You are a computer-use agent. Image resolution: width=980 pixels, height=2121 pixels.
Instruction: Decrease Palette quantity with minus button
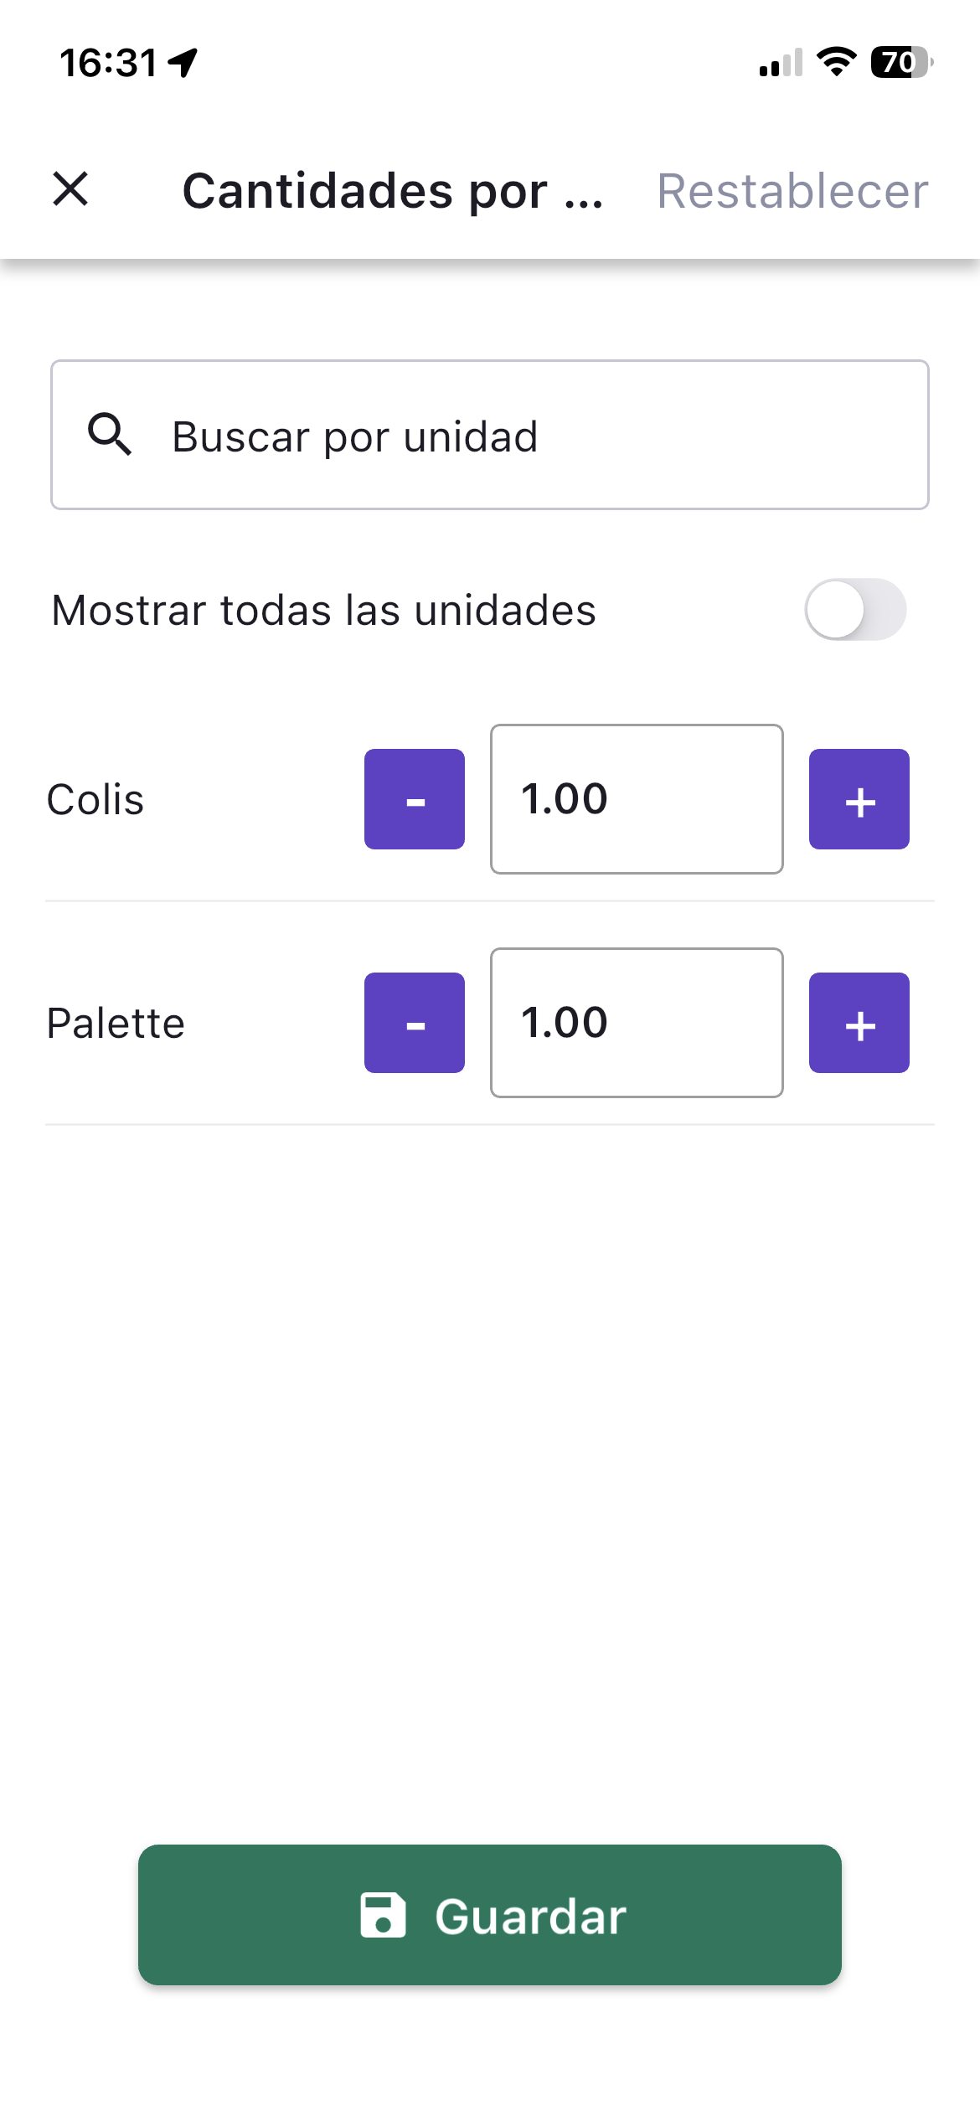point(415,1023)
